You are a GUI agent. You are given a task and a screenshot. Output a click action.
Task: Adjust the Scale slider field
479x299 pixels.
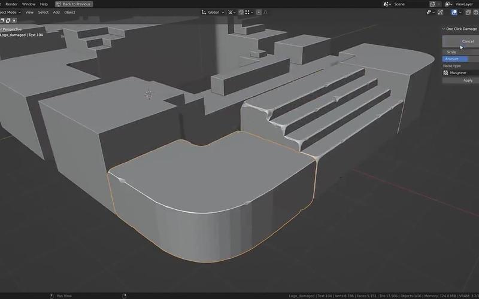pyautogui.click(x=460, y=52)
